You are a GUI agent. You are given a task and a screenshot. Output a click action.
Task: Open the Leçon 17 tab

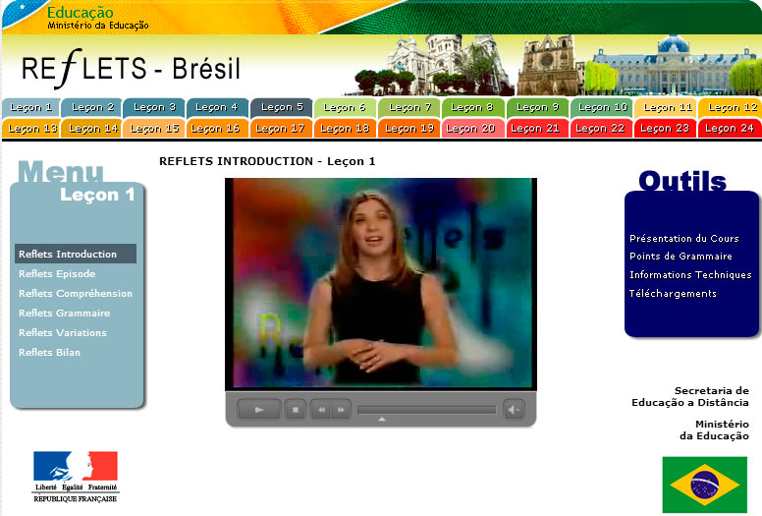281,129
